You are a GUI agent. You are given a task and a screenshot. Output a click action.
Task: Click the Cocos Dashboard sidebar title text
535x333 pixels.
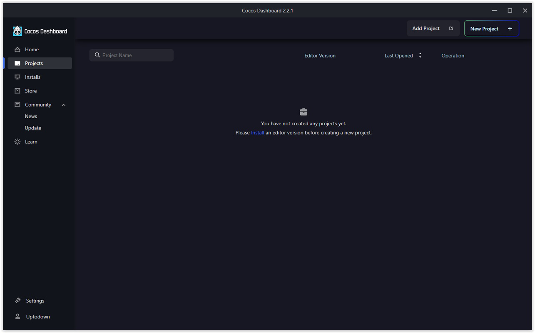click(46, 31)
